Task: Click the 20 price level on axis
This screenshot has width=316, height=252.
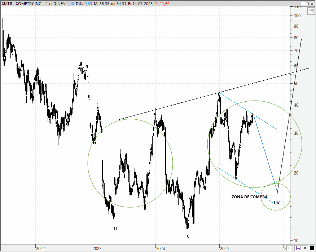Action: point(296,173)
